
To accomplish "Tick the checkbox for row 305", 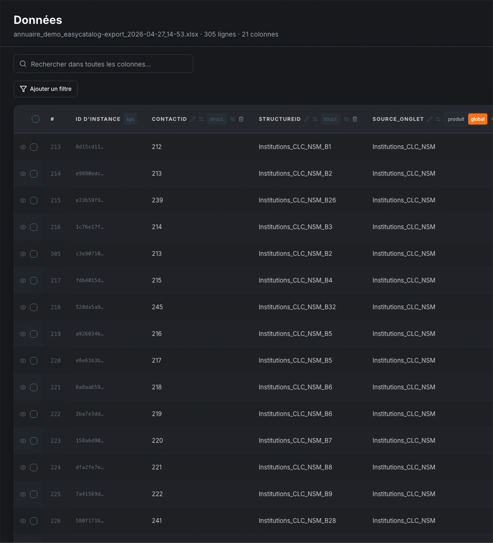I will (x=34, y=254).
